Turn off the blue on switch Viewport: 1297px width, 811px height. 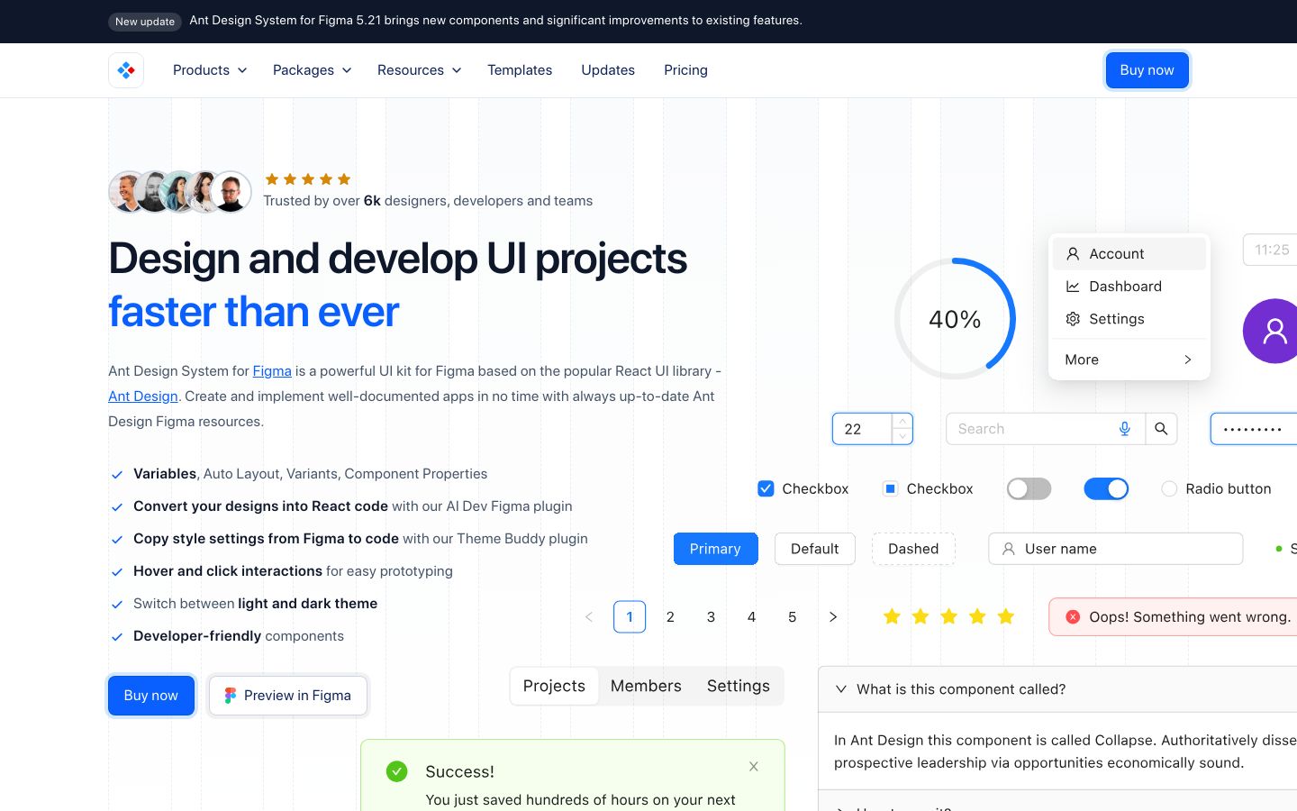click(x=1106, y=488)
